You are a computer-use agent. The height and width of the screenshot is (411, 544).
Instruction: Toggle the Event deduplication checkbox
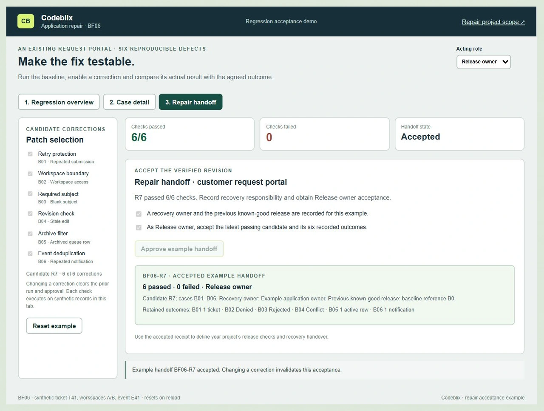(x=30, y=254)
